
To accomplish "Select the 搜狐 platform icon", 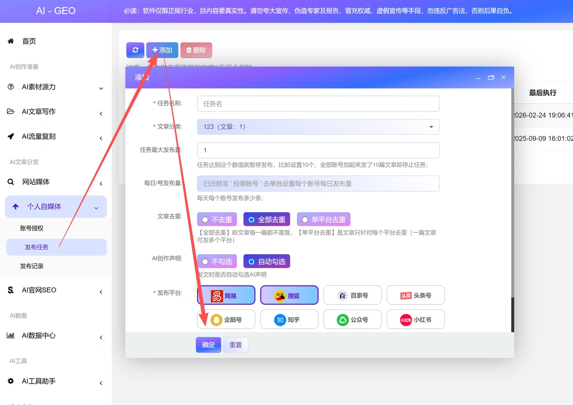I will pyautogui.click(x=280, y=295).
